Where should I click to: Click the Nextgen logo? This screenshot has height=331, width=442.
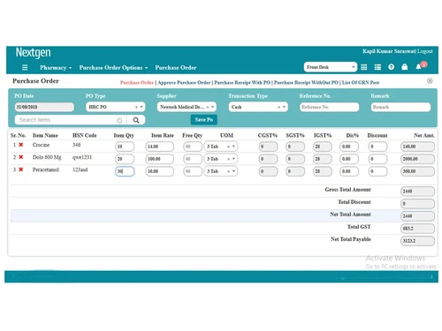point(33,53)
